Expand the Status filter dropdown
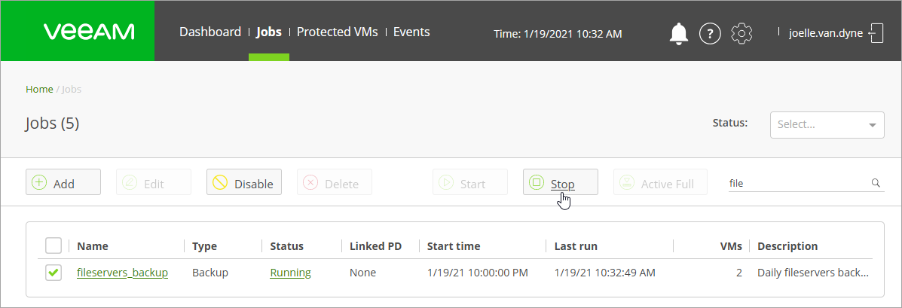The width and height of the screenshot is (902, 308). [827, 124]
